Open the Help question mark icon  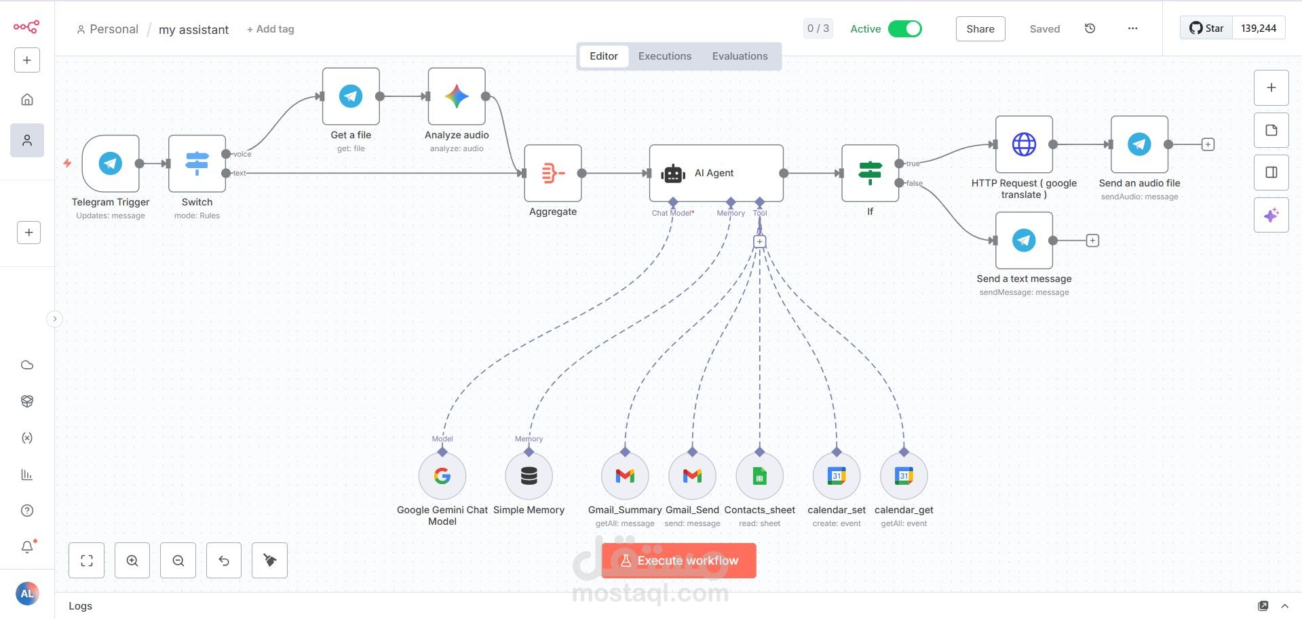pos(27,511)
